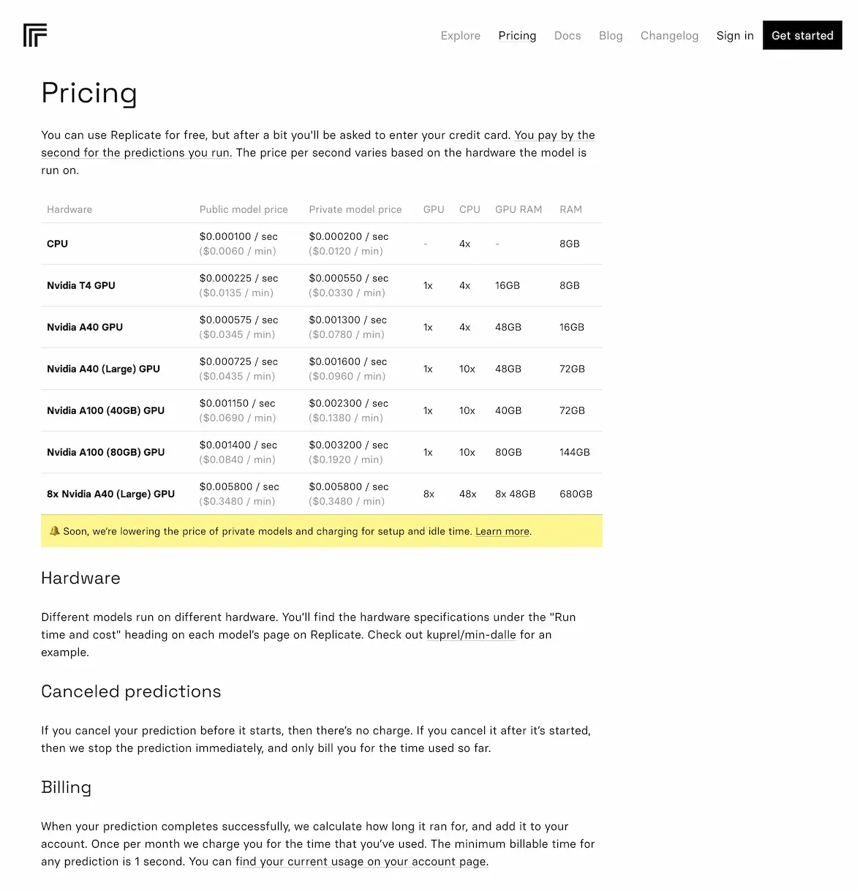The image size is (860, 891).
Task: Open the Docs page
Action: [x=567, y=36]
